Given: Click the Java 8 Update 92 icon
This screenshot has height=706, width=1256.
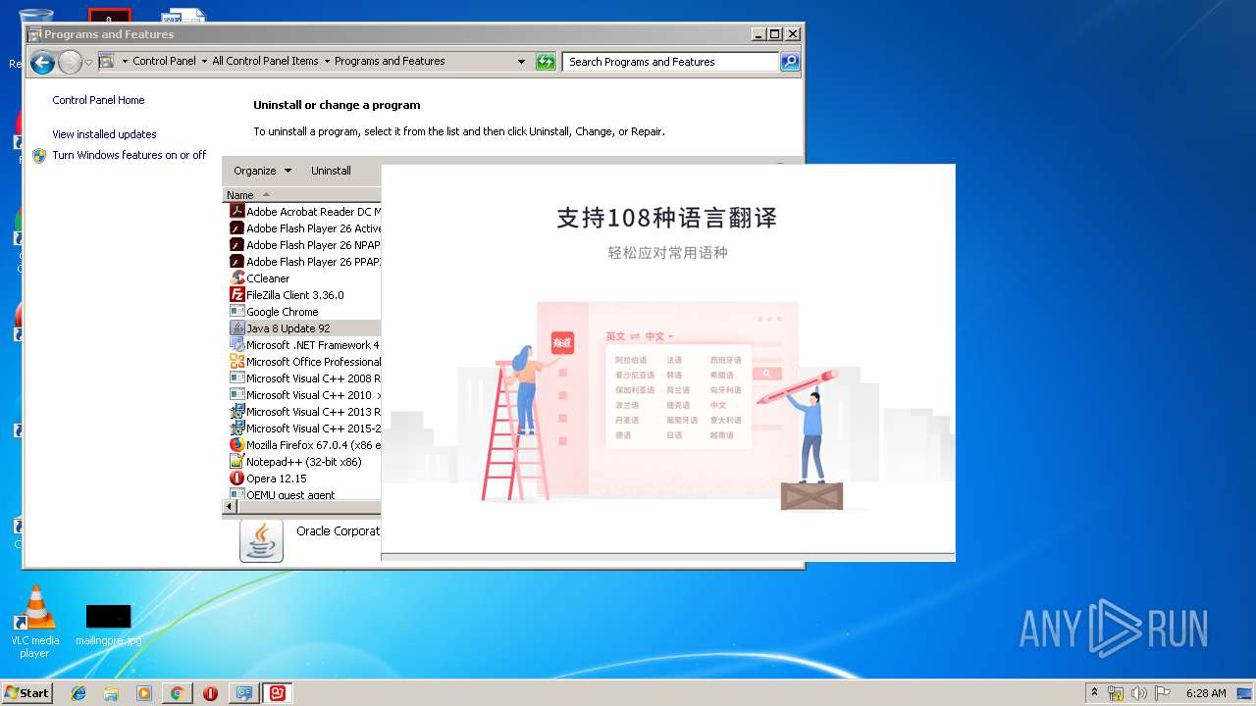Looking at the screenshot, I should click(x=236, y=328).
